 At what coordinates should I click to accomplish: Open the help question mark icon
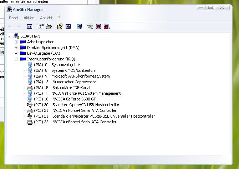(x=60, y=26)
